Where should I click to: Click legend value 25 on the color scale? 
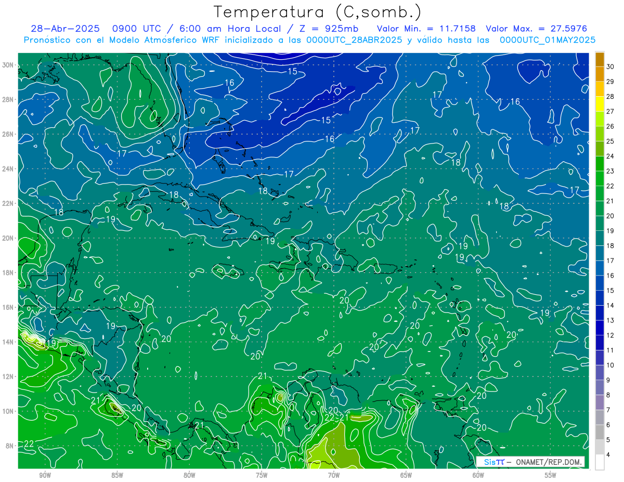pos(610,141)
